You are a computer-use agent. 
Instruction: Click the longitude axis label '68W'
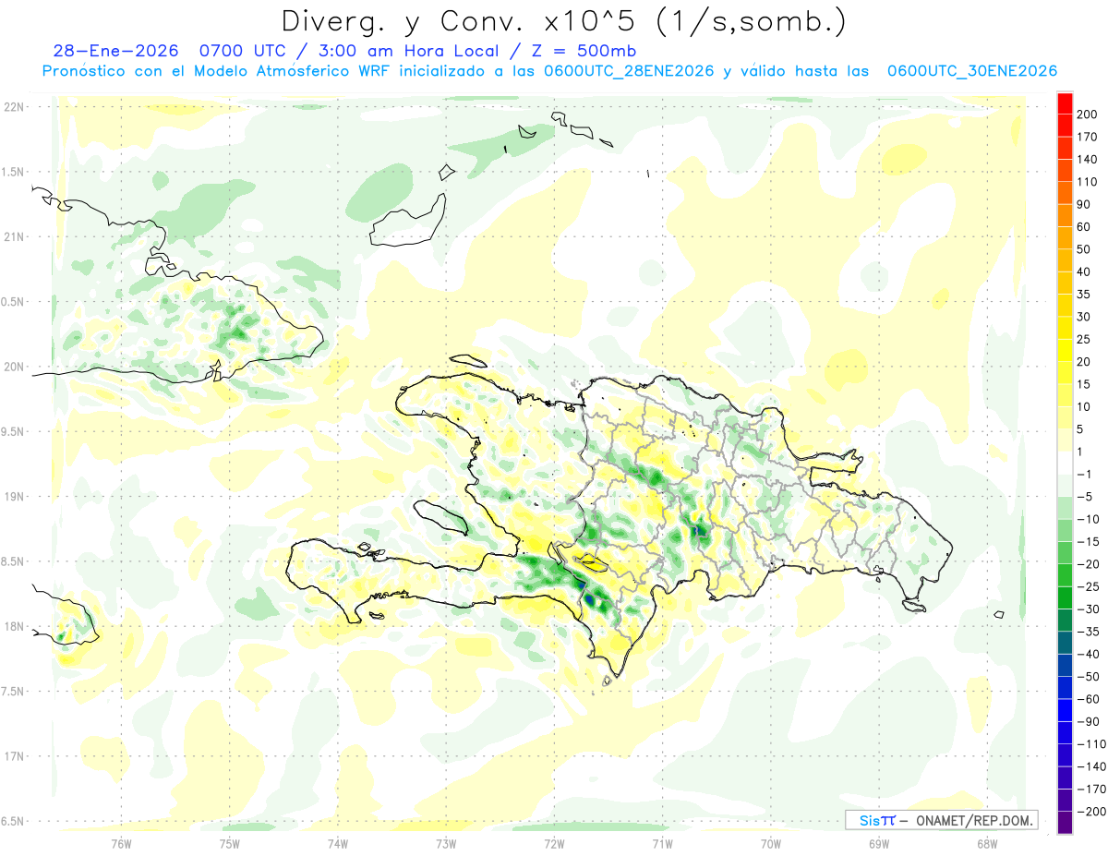(986, 842)
